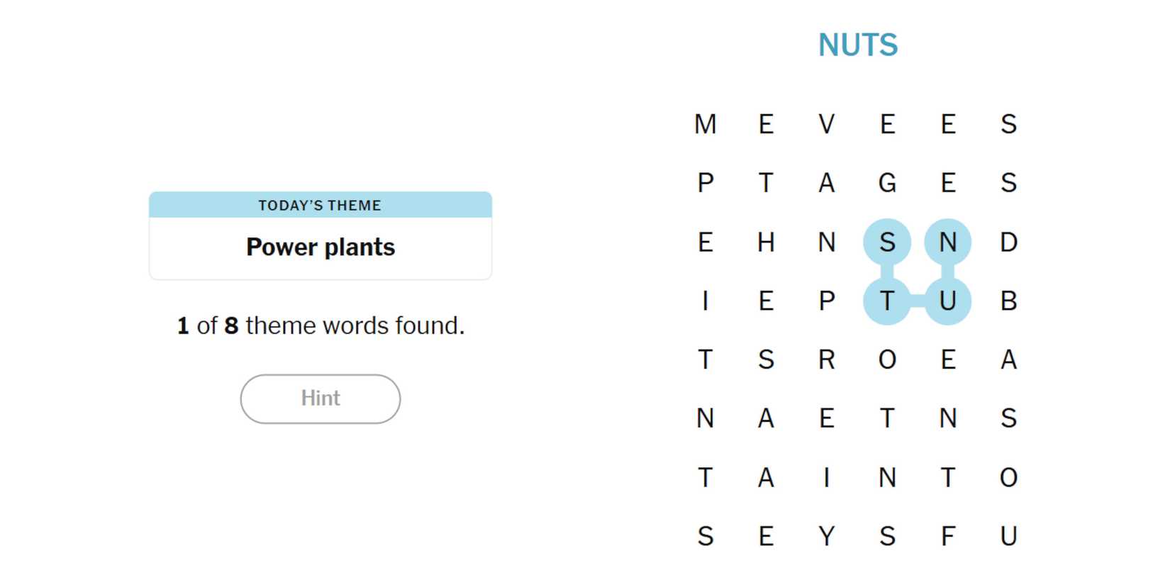This screenshot has height=585, width=1170.
Task: Pick the U right of F
Action: (1008, 536)
